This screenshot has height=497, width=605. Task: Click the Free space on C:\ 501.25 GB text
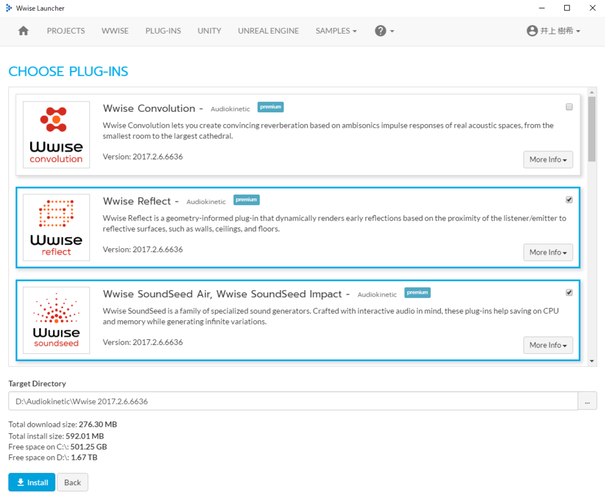click(x=58, y=447)
